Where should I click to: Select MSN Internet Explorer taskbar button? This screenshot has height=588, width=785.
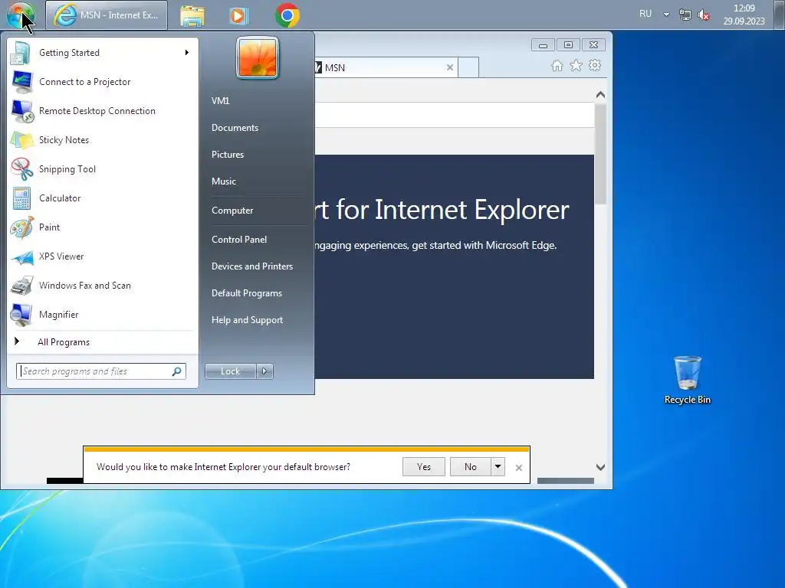pos(107,15)
